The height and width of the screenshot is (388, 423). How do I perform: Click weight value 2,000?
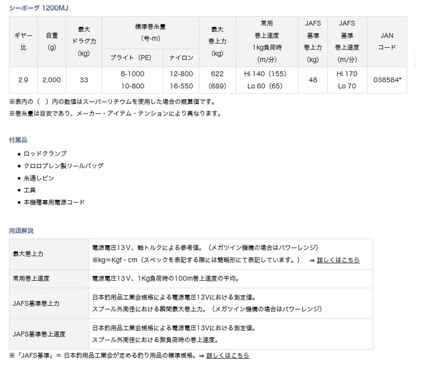[51, 80]
